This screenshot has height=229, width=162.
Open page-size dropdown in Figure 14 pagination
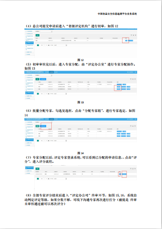[60, 141]
